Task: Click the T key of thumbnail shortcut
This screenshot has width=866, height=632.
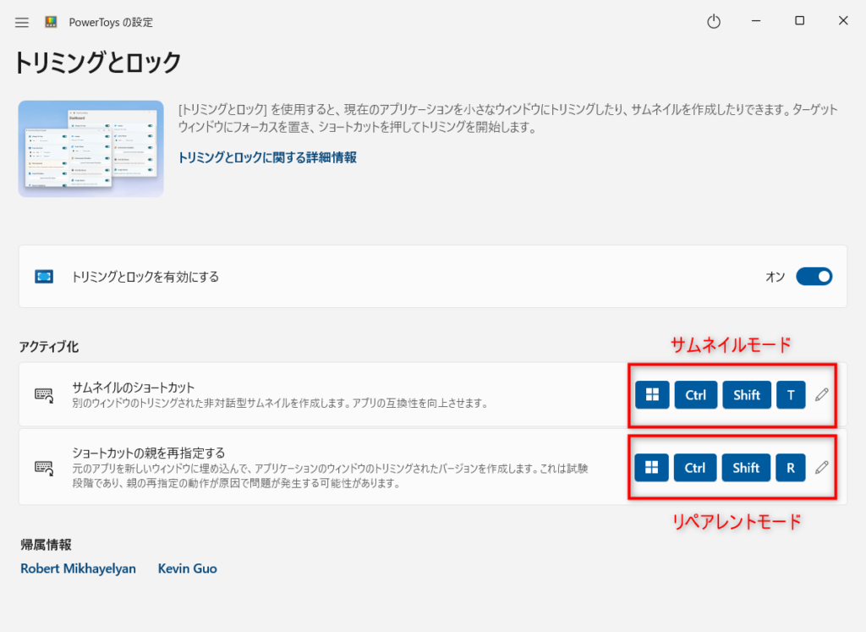Action: point(791,395)
